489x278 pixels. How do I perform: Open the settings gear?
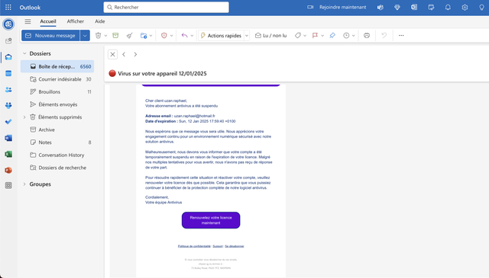coord(465,7)
